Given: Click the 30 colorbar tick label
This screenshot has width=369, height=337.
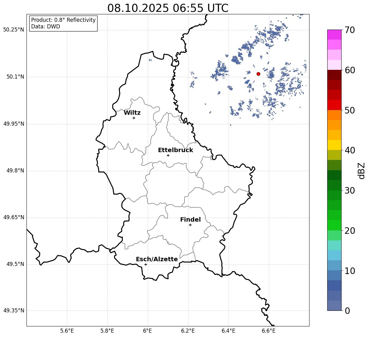Looking at the screenshot, I should coord(350,190).
